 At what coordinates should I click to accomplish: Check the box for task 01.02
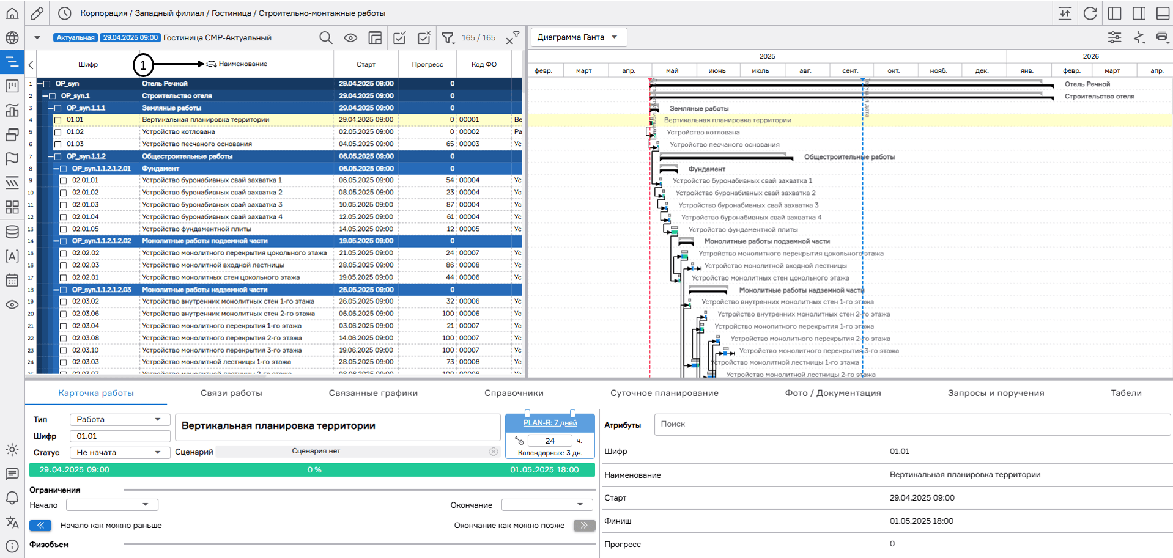[x=58, y=132]
